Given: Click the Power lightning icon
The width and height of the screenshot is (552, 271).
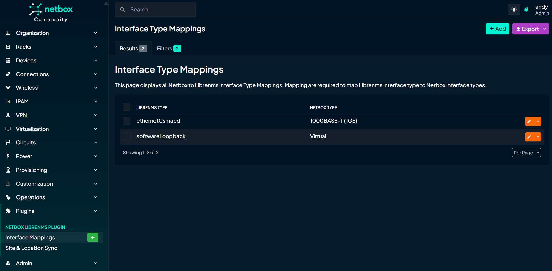Looking at the screenshot, I should (x=8, y=156).
